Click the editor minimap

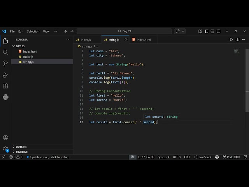[237, 51]
